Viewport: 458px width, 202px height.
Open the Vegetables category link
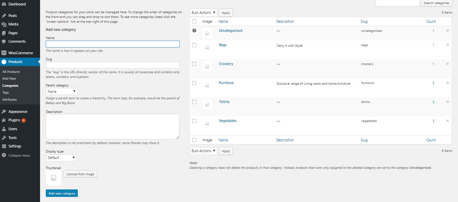[228, 121]
